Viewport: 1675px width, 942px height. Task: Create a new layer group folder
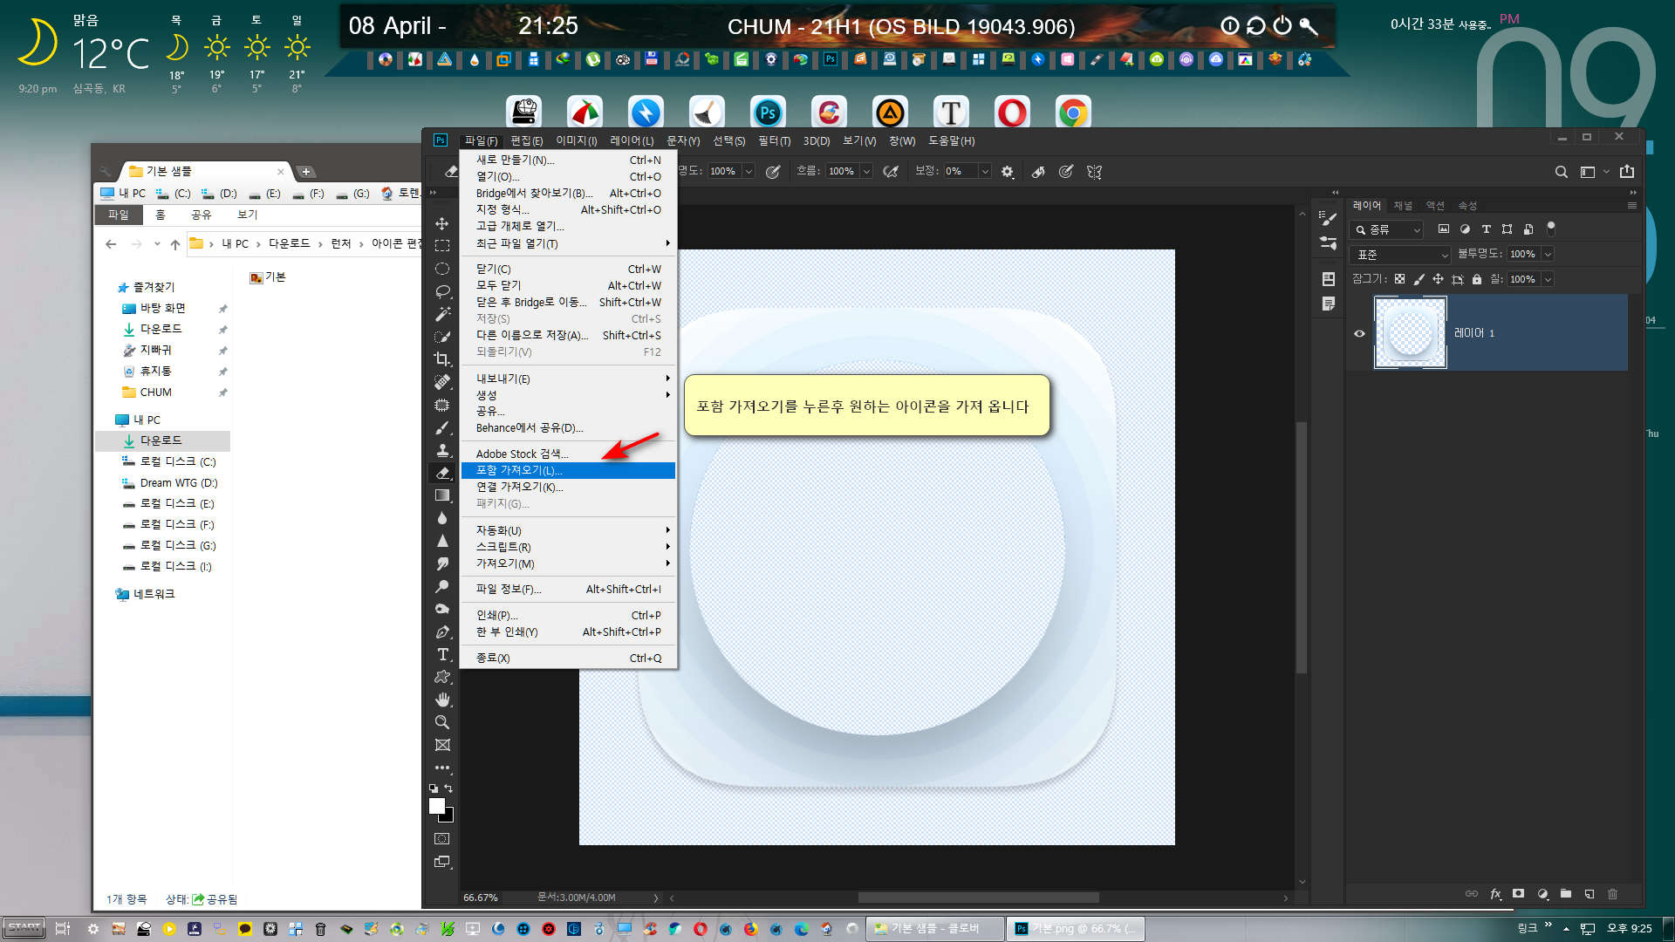pos(1566,894)
